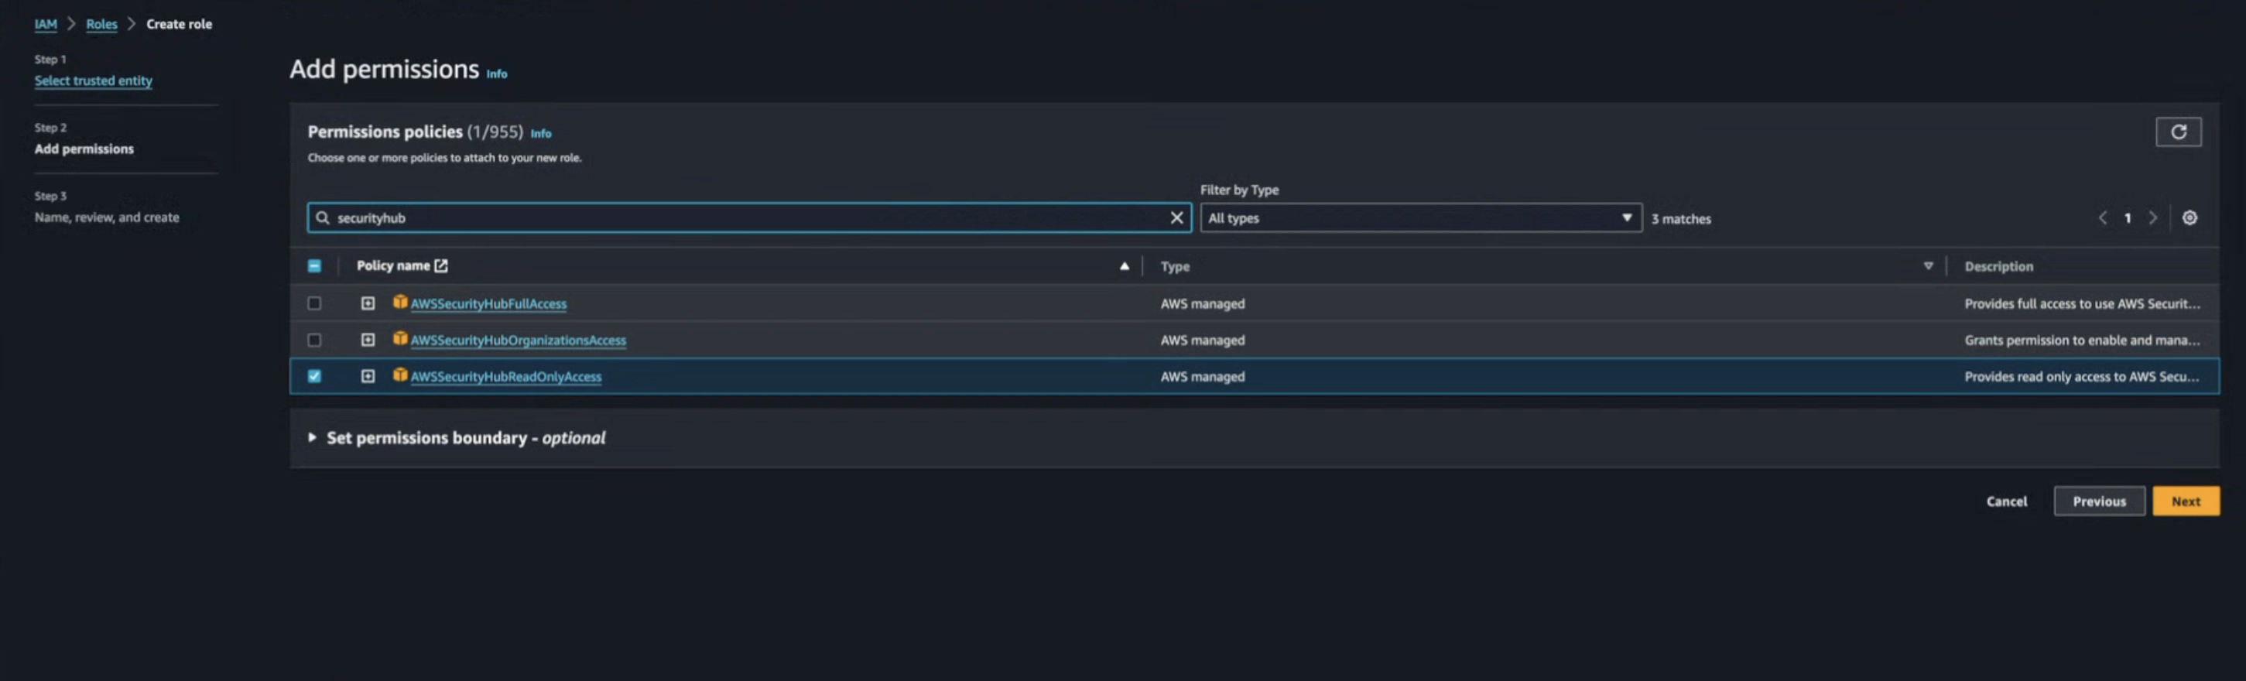
Task: Open the IAM breadcrumb link
Action: pyautogui.click(x=46, y=25)
